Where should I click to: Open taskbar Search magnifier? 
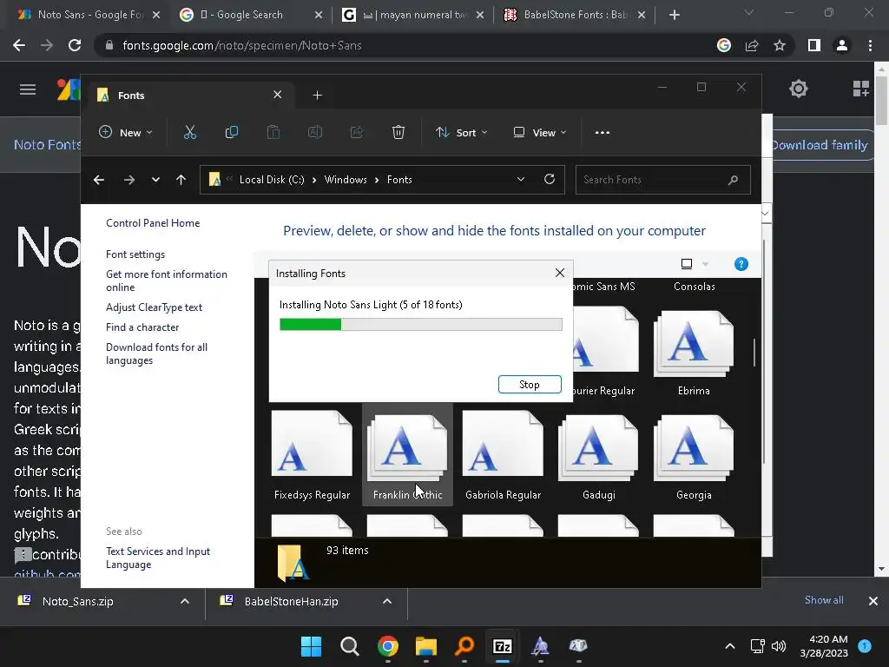(x=349, y=646)
